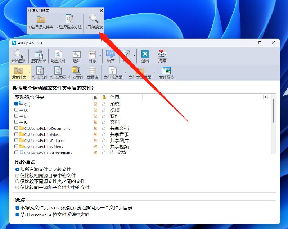Image resolution: width=288 pixels, height=229 pixels.
Task: Open the 配置文件 profile icon
Action: pyautogui.click(x=58, y=55)
